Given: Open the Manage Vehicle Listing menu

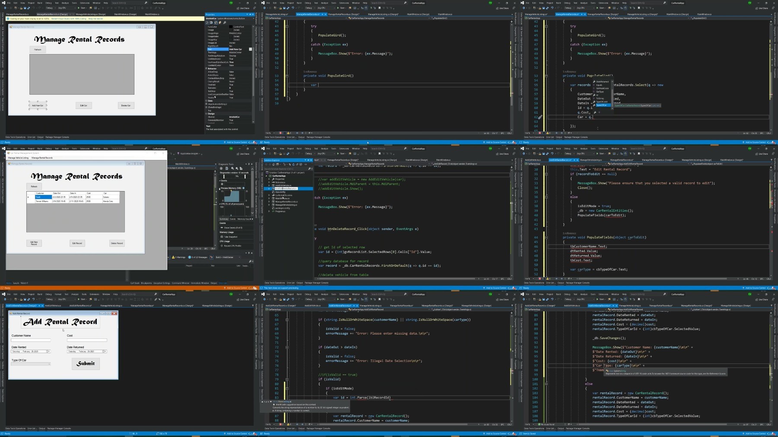Looking at the screenshot, I should pyautogui.click(x=19, y=158).
